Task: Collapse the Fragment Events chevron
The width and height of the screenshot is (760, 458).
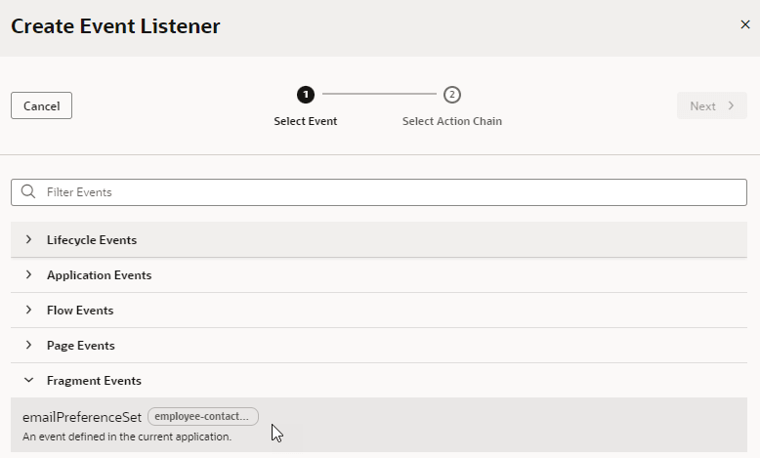Action: (28, 380)
